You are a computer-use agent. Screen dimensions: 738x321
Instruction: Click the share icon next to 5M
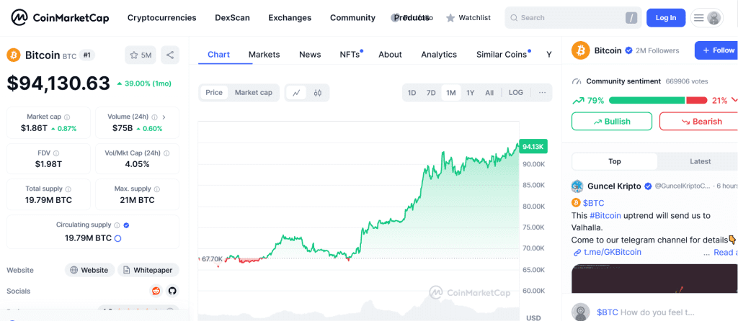pos(170,55)
